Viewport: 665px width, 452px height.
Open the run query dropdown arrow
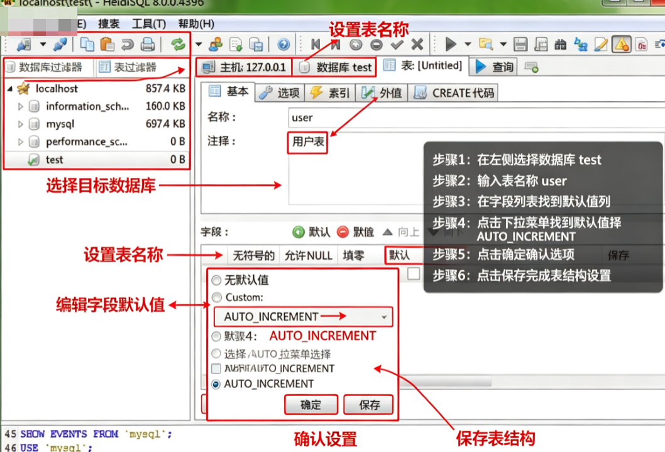pyautogui.click(x=468, y=44)
